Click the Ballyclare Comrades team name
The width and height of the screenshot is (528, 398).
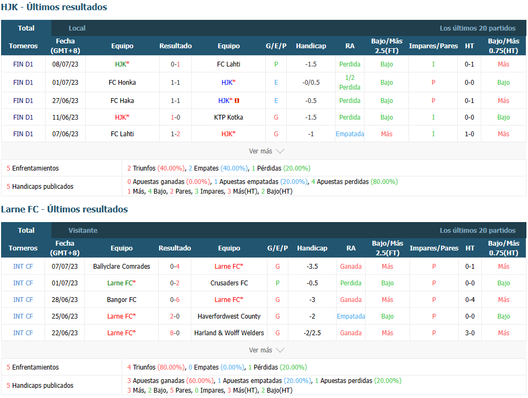pyautogui.click(x=122, y=267)
